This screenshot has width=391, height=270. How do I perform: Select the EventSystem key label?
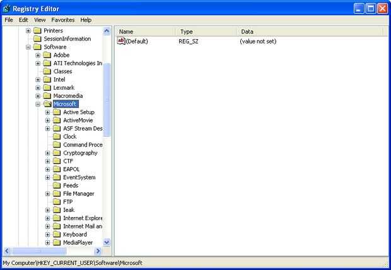79,177
